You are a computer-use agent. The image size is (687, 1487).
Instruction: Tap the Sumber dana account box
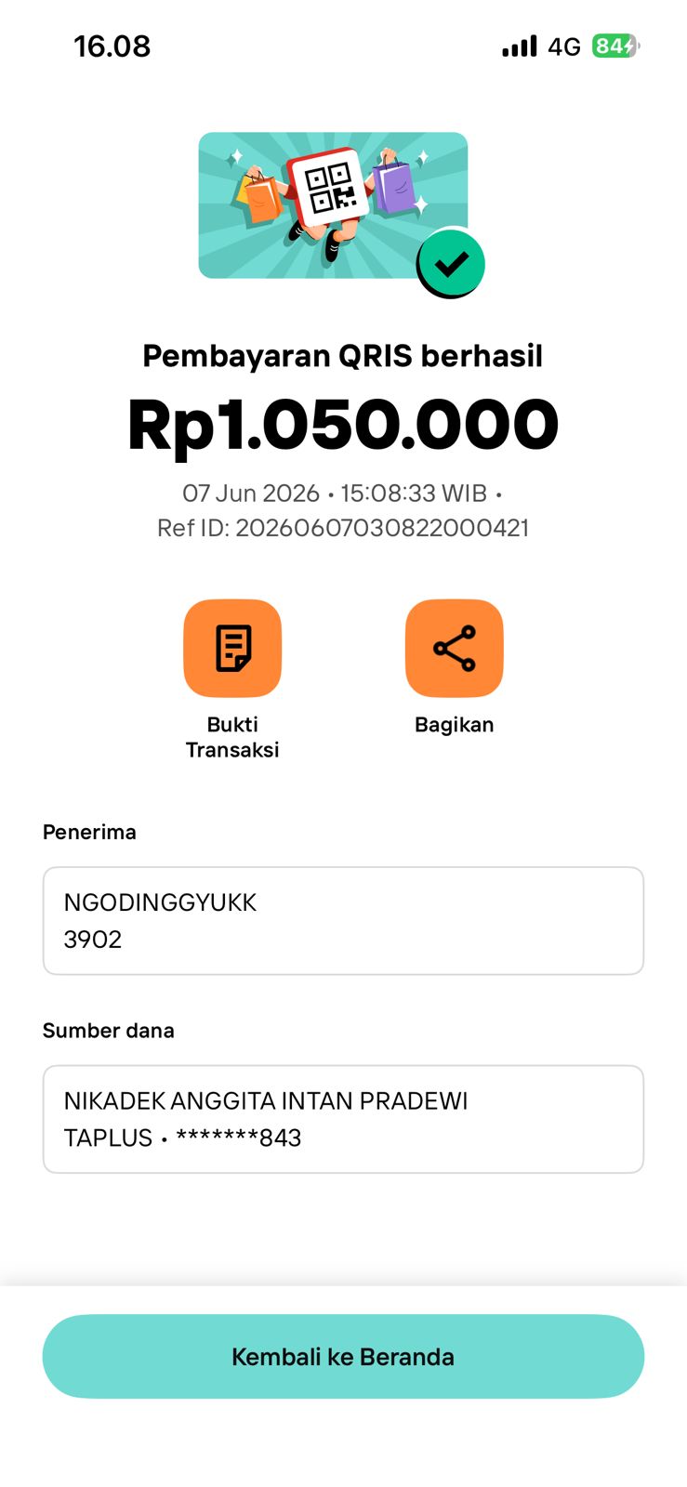coord(343,1119)
